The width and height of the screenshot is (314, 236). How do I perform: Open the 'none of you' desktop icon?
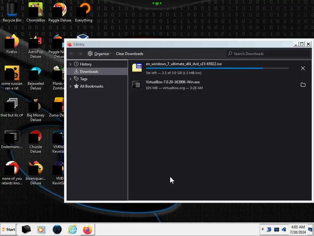(x=12, y=173)
